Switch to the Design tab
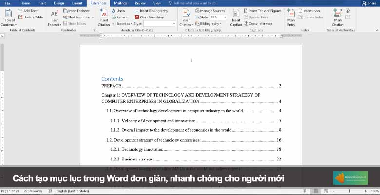The height and width of the screenshot is (195, 380). (59, 3)
